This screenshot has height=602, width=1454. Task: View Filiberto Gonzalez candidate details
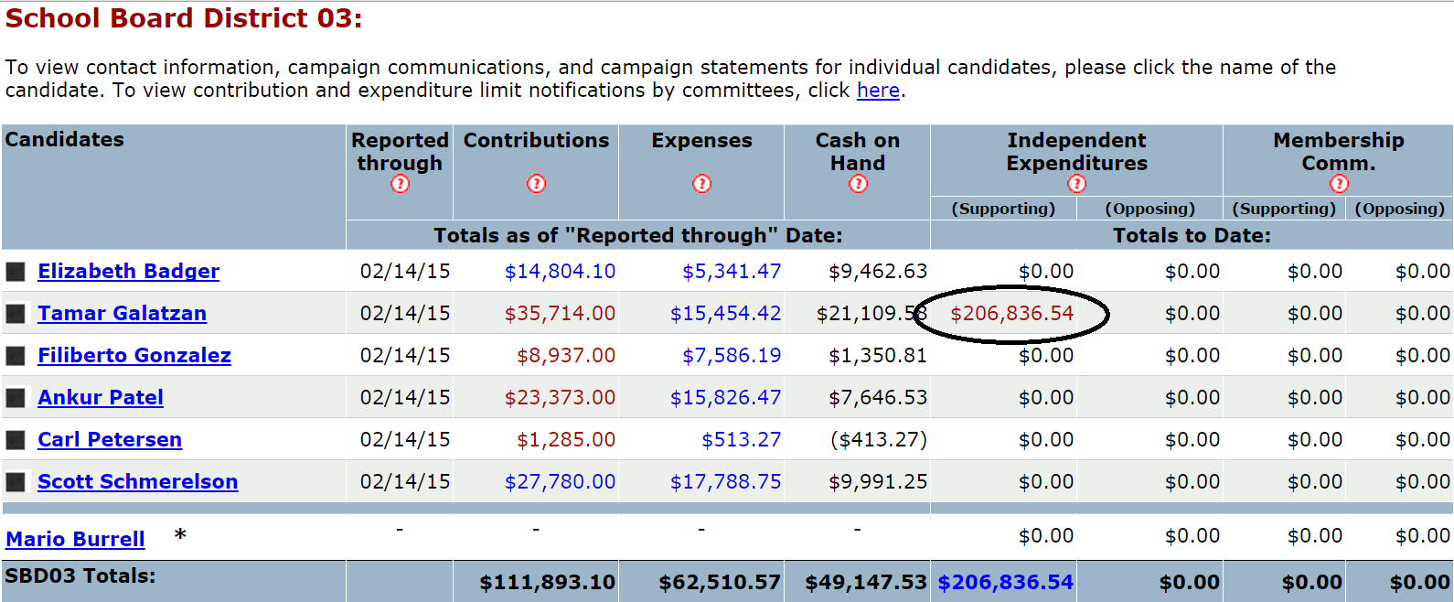click(x=134, y=356)
